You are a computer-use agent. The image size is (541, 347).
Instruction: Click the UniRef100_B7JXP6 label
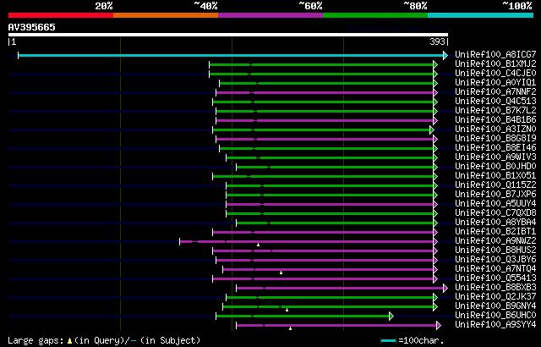click(x=495, y=194)
